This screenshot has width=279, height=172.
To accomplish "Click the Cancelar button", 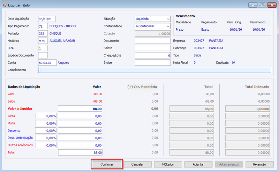I will 137,164.
